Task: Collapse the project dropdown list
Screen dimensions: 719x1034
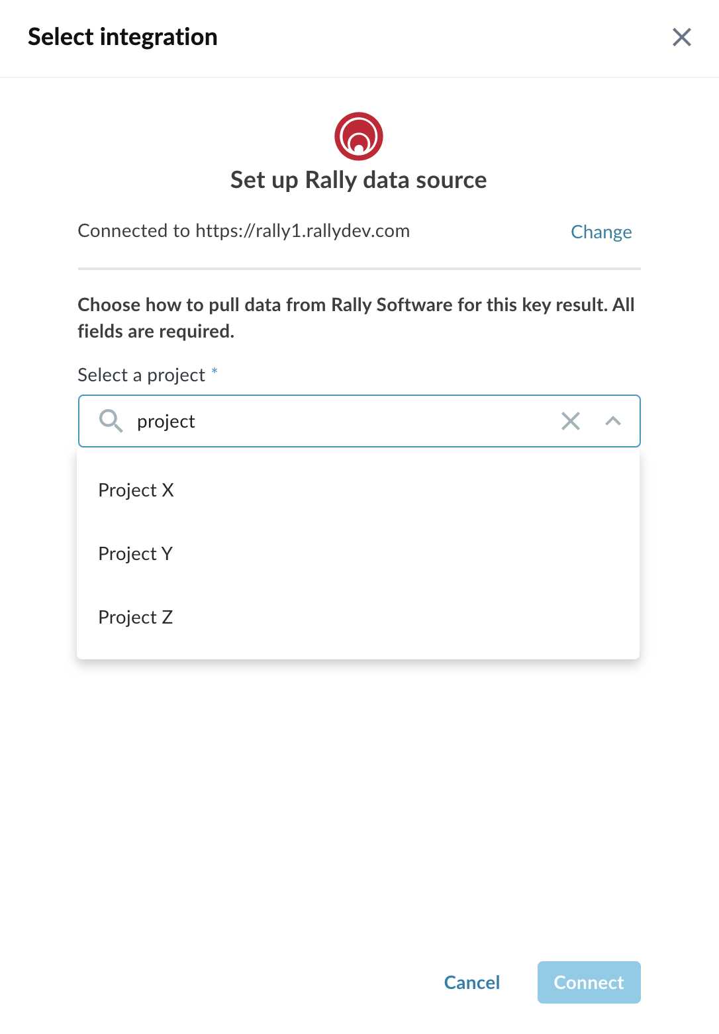Action: coord(613,421)
